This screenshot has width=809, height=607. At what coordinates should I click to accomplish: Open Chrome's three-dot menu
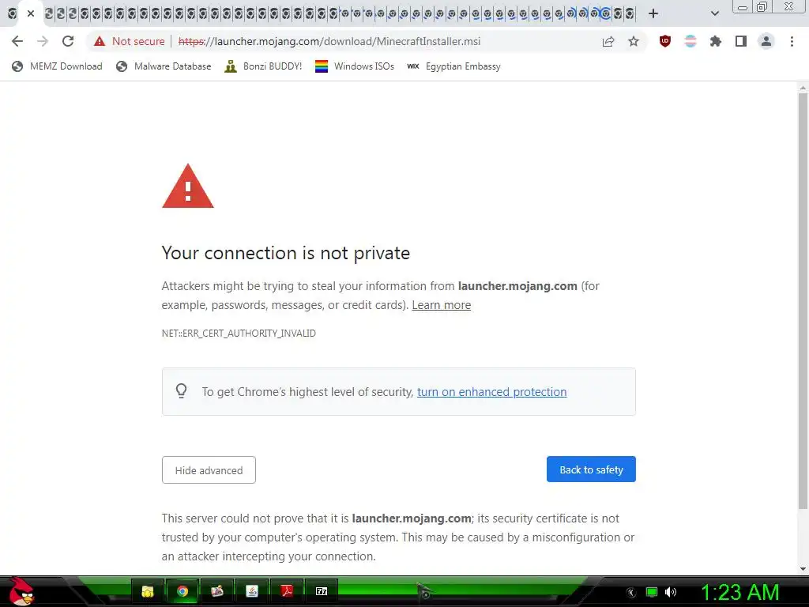coord(792,41)
